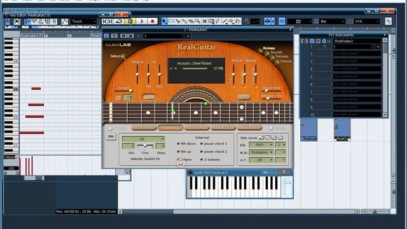Click the Steps value field
Viewport: 407px width, 229px height.
160,146
